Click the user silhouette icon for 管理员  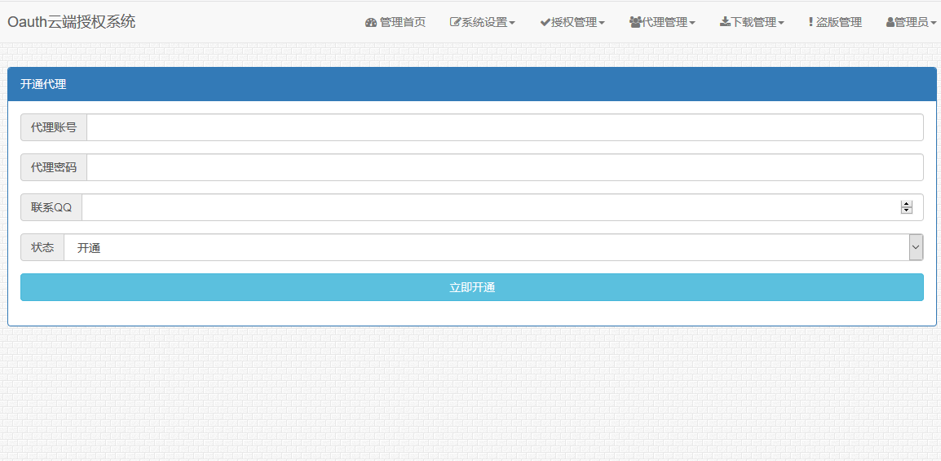click(890, 23)
